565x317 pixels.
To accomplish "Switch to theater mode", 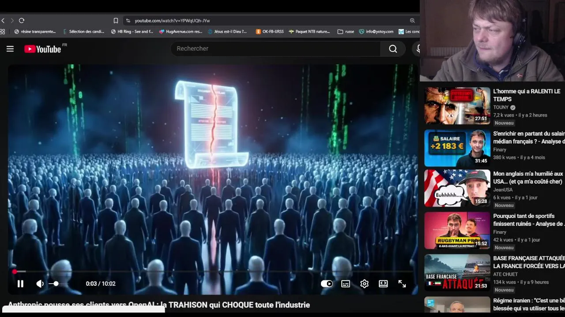I will tap(383, 284).
